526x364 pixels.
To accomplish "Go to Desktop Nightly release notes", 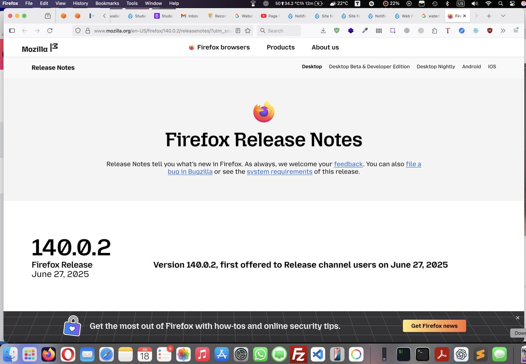I will pyautogui.click(x=436, y=67).
